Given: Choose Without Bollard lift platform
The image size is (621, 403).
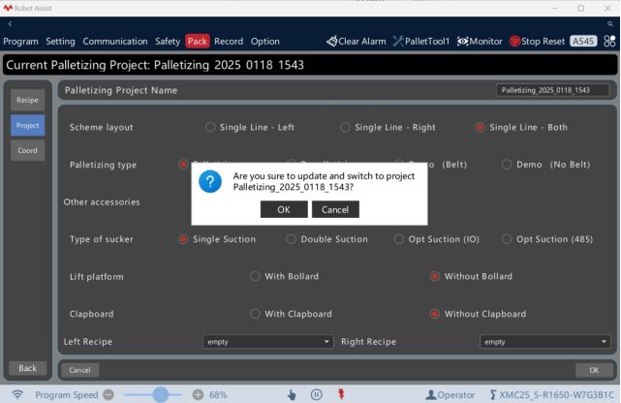Looking at the screenshot, I should tap(435, 276).
